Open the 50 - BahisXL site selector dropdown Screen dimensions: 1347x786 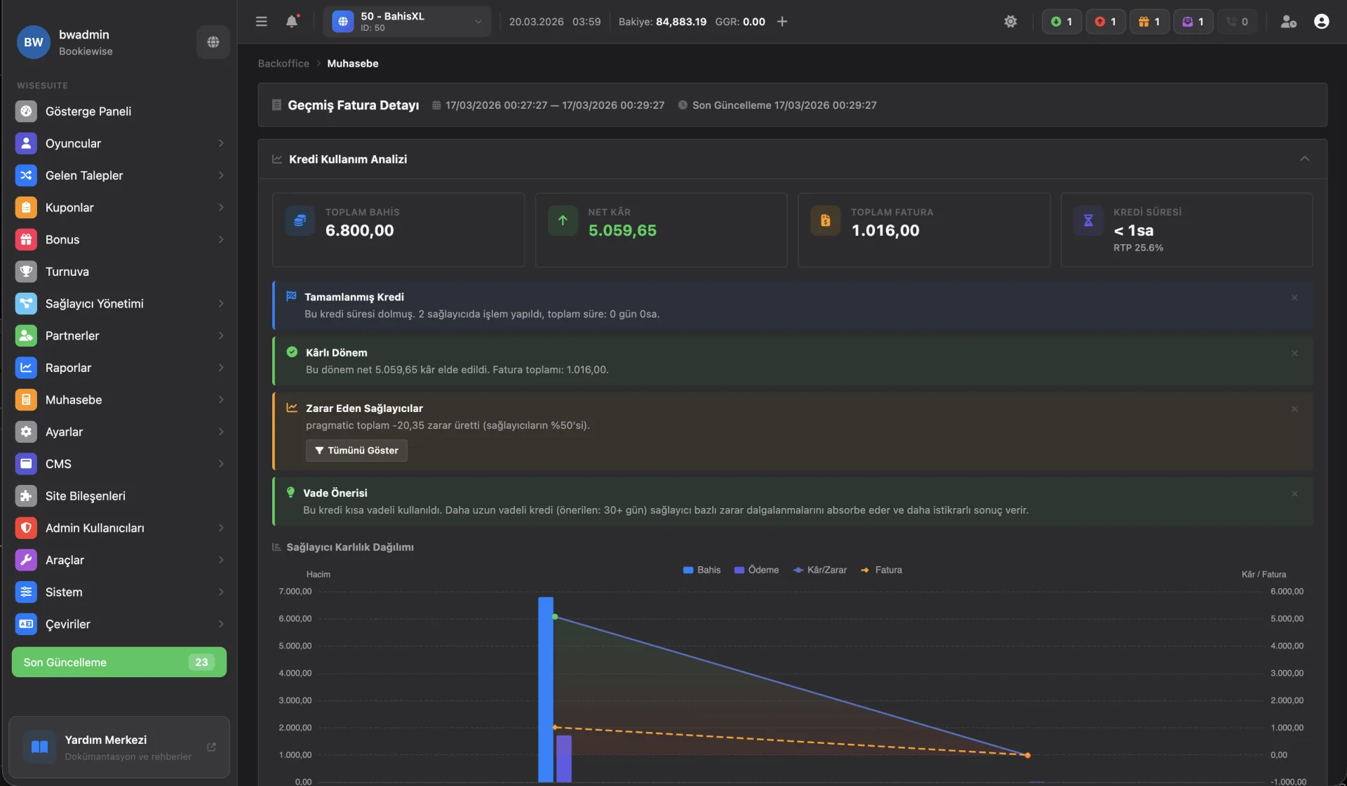(x=407, y=21)
